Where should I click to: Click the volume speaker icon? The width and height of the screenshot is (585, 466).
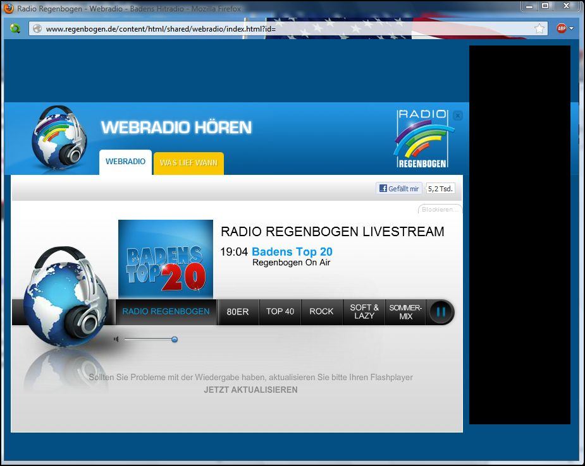(116, 339)
